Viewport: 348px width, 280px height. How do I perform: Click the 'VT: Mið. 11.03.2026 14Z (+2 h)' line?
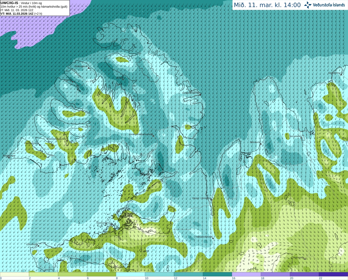point(21,14)
